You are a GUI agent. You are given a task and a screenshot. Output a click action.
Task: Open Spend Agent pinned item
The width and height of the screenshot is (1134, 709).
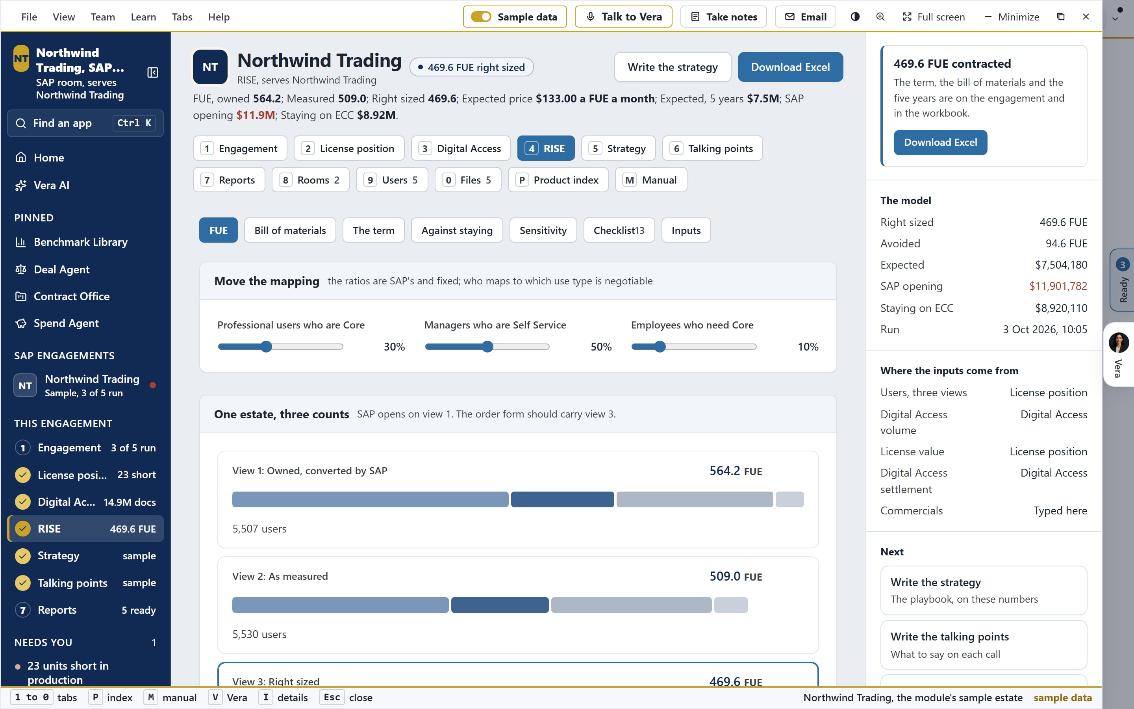(85, 323)
